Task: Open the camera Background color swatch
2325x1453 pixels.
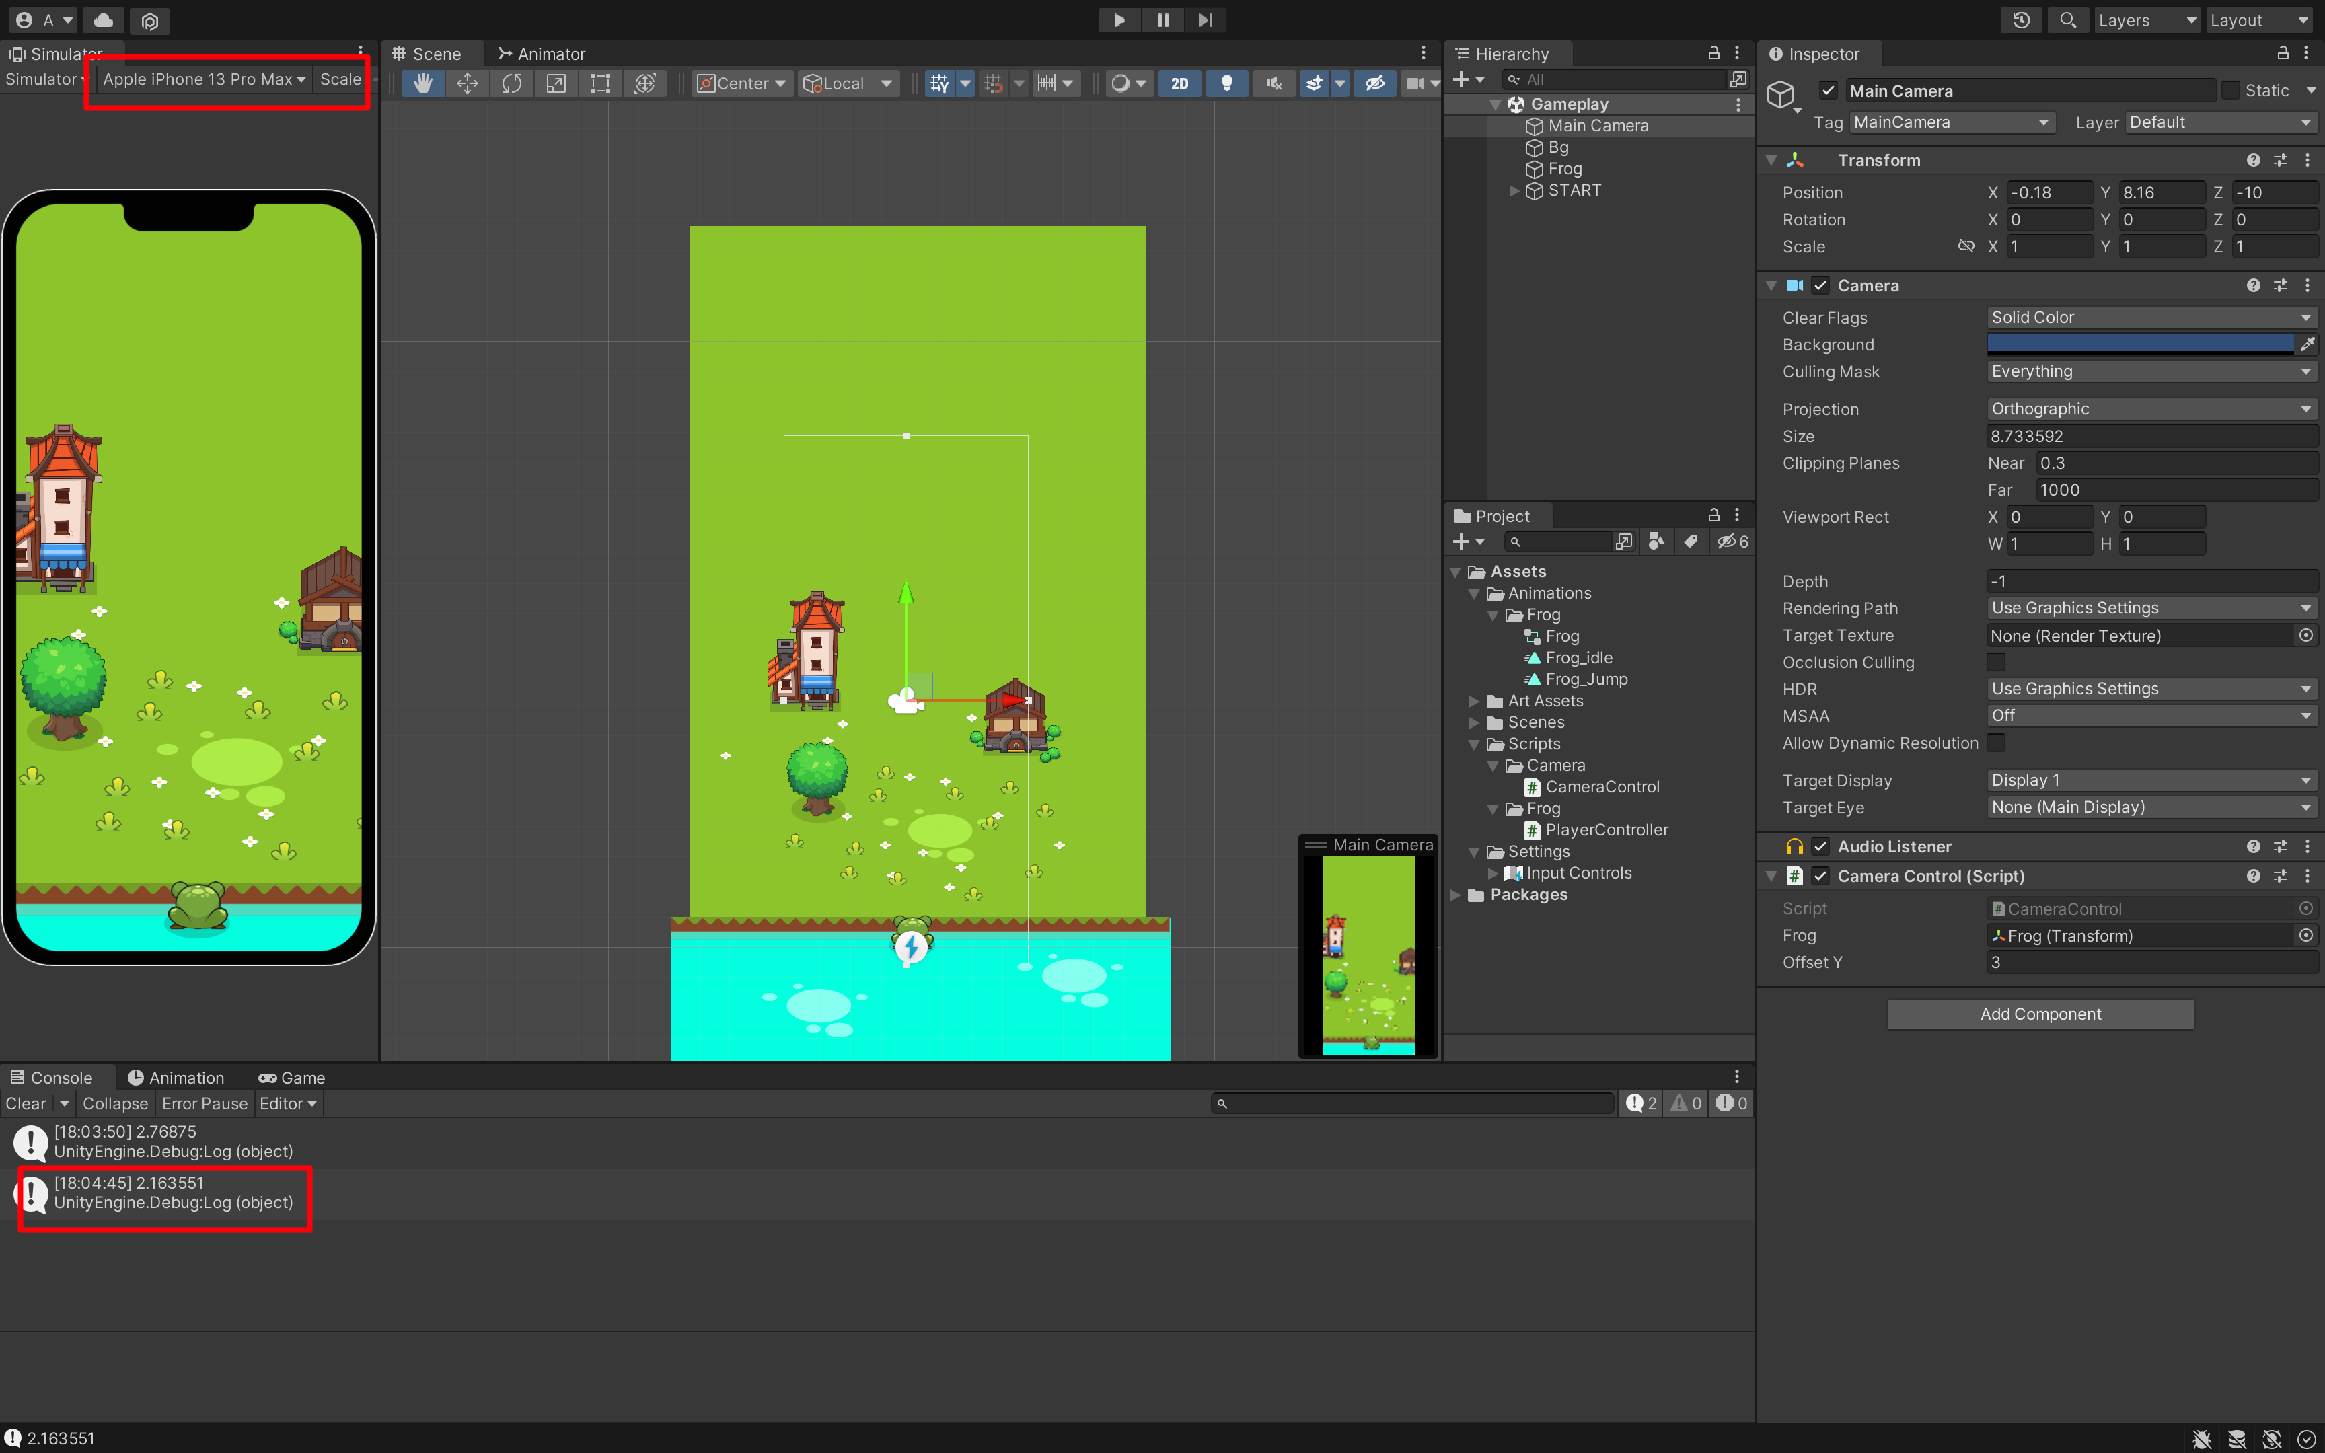Action: pyautogui.click(x=2141, y=344)
